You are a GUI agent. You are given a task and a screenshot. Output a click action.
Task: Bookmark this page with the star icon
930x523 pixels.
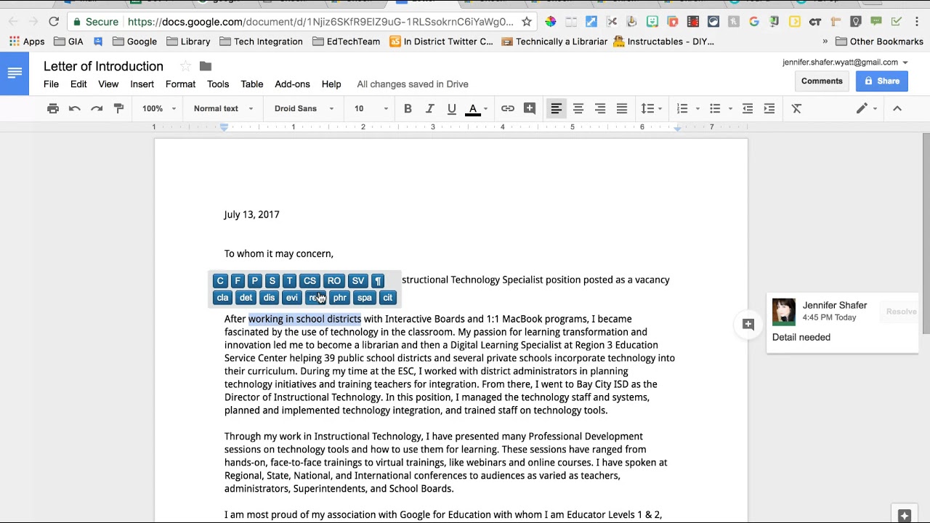click(527, 22)
